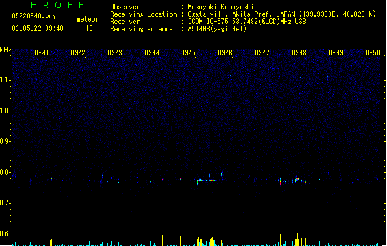Click the ICOM IC-575 receiver value
The image size is (387, 246).
[247, 22]
